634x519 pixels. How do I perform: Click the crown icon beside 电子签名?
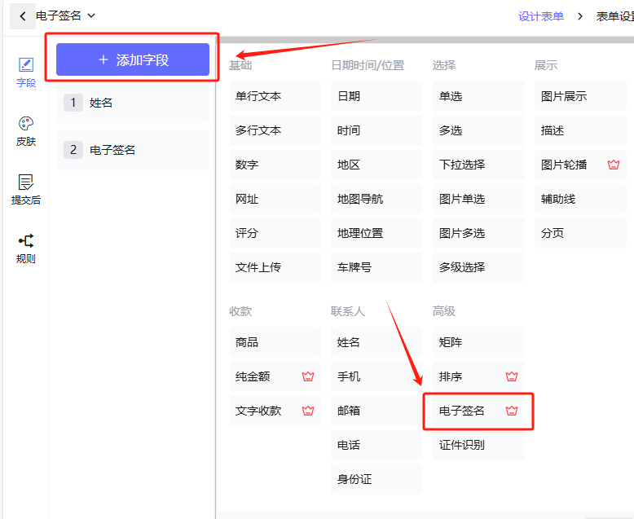pyautogui.click(x=512, y=411)
